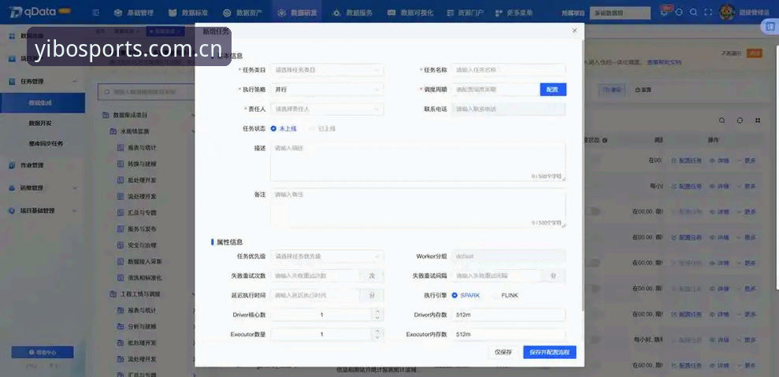Click the 作业管理 sidebar icon
Screen dimensions: 779x377
tap(12, 165)
